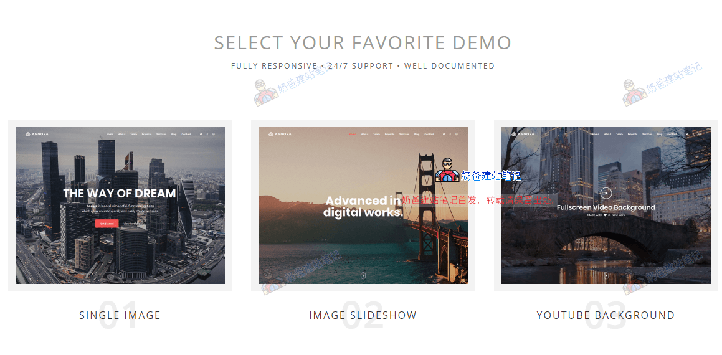
Task: Click the 'Select Your Favorite Demo' heading
Action: tap(363, 43)
